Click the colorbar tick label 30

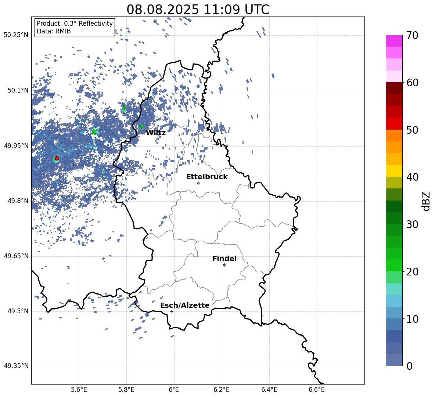[x=412, y=224]
